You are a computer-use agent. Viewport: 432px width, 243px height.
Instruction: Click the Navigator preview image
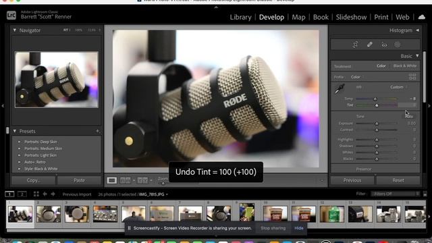coord(57,80)
